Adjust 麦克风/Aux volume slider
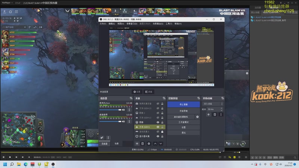299x168 pixels. click(x=110, y=110)
